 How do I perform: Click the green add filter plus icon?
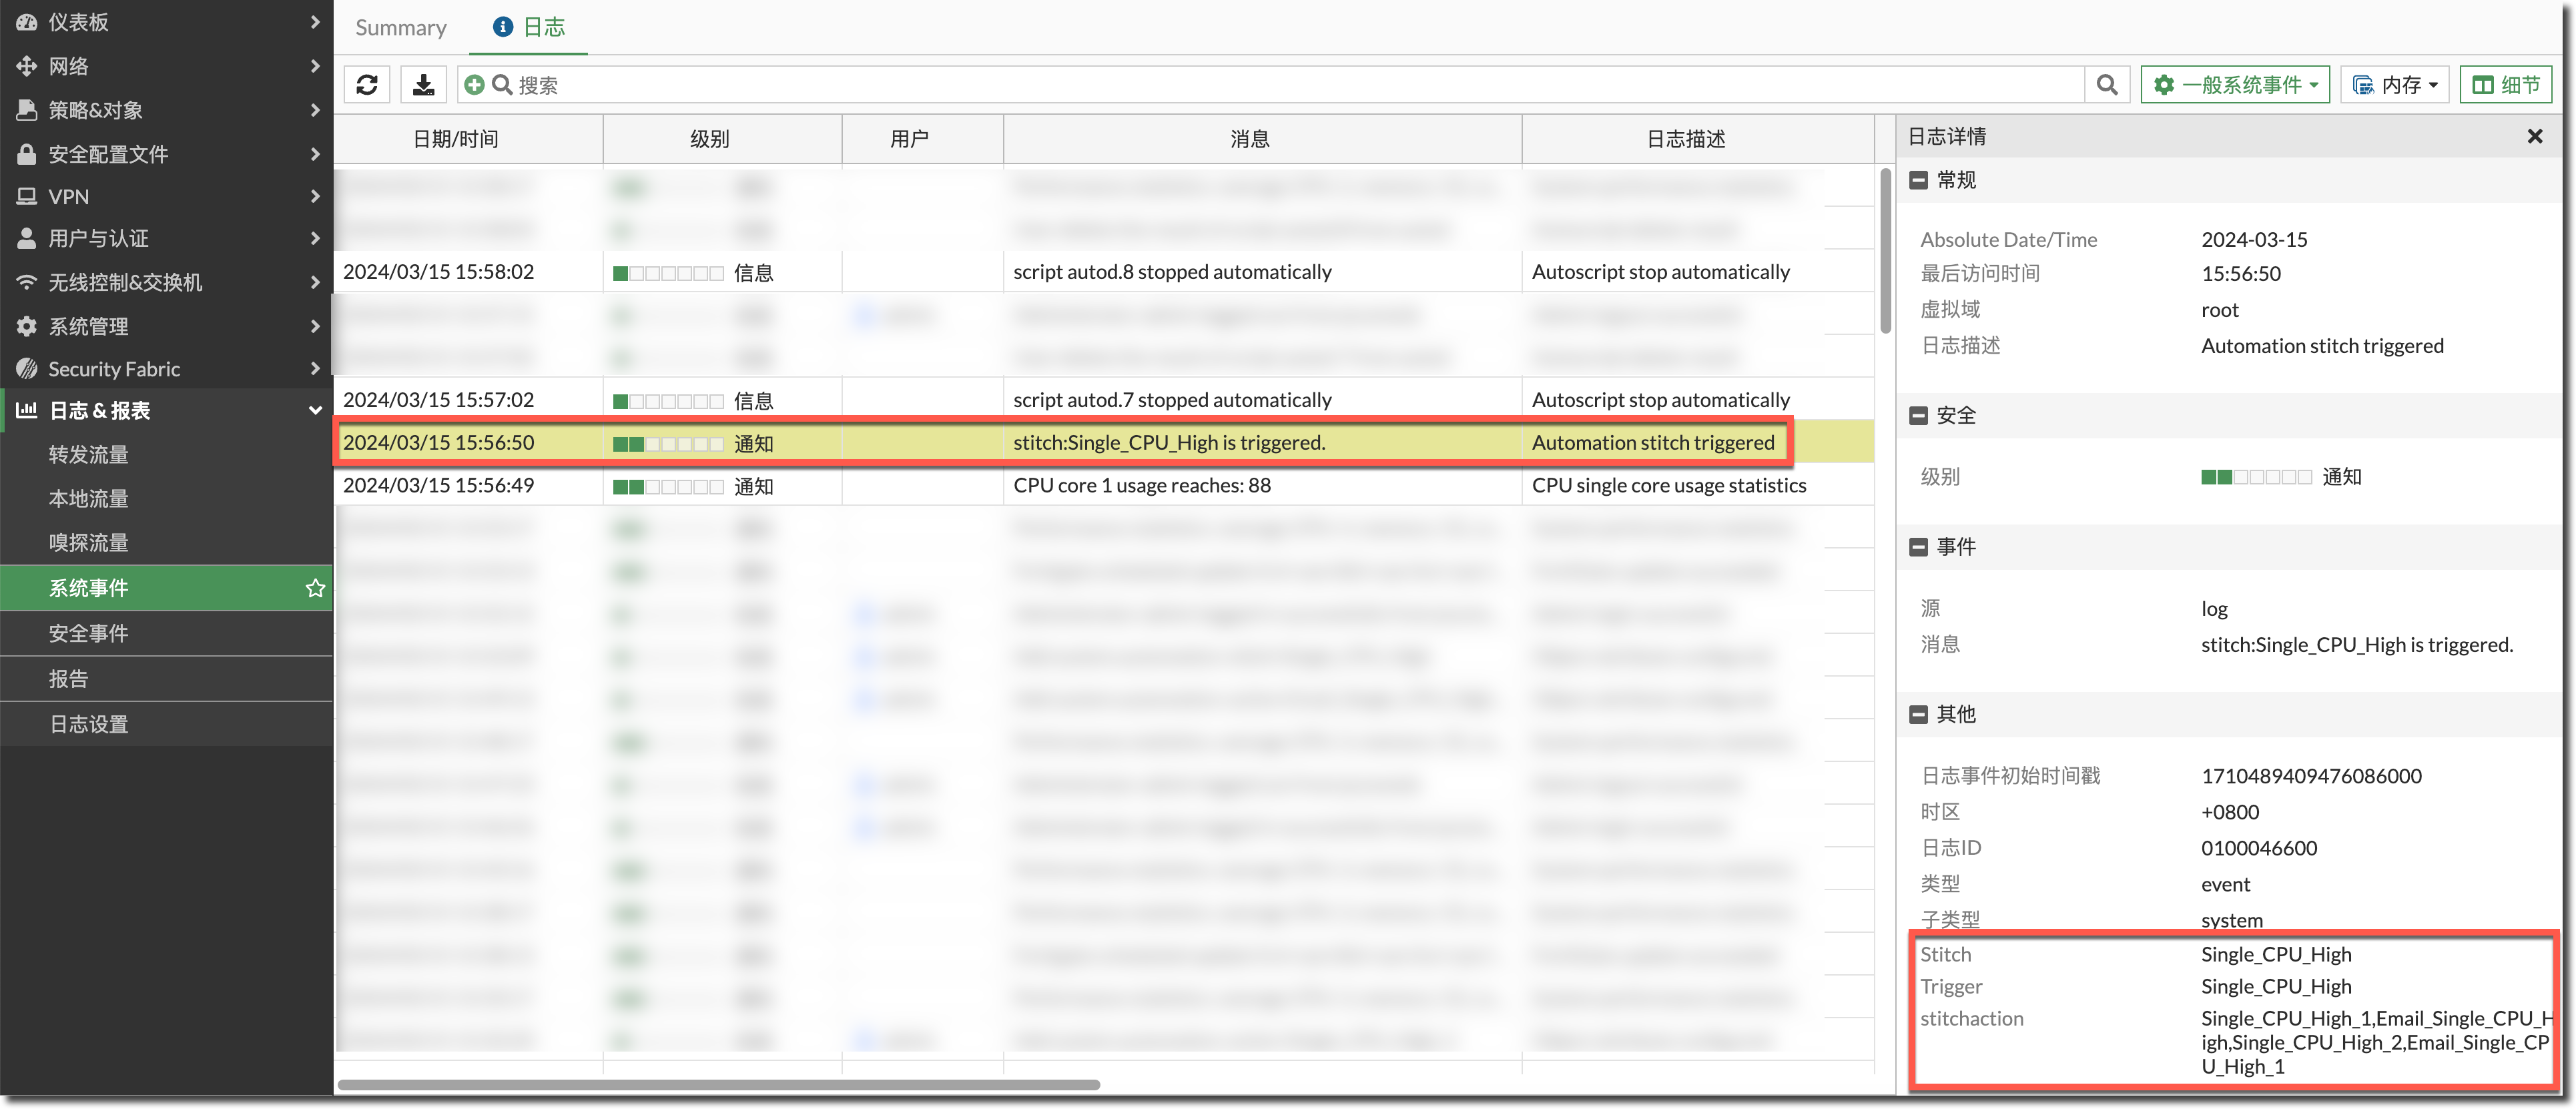click(475, 85)
